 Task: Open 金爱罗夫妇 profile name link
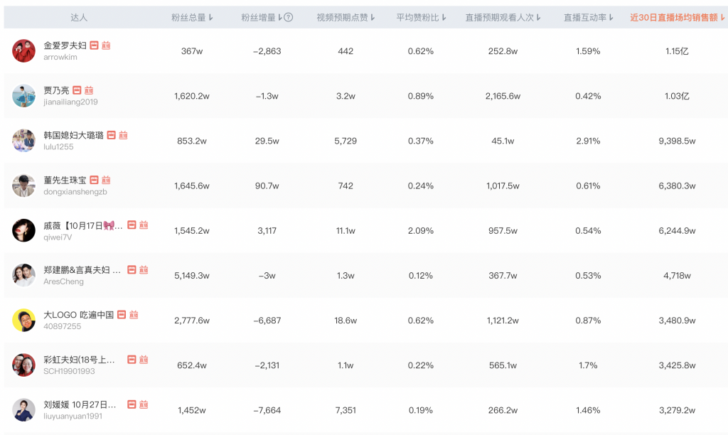coord(65,45)
